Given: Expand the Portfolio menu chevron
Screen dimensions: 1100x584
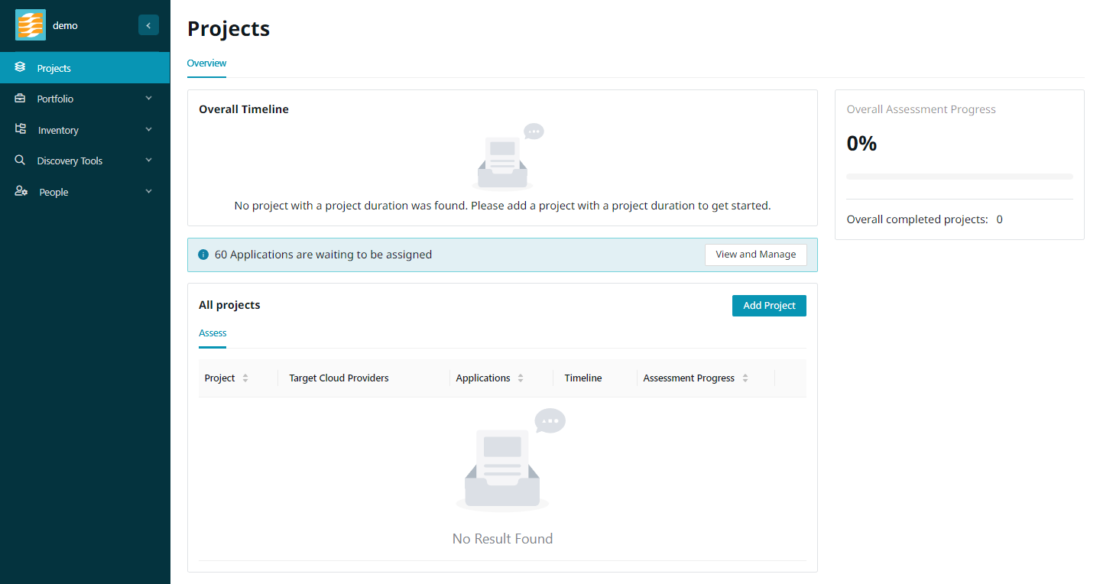Looking at the screenshot, I should pos(148,99).
